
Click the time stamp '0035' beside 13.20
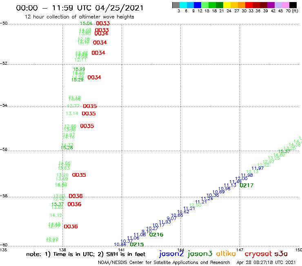click(79, 175)
